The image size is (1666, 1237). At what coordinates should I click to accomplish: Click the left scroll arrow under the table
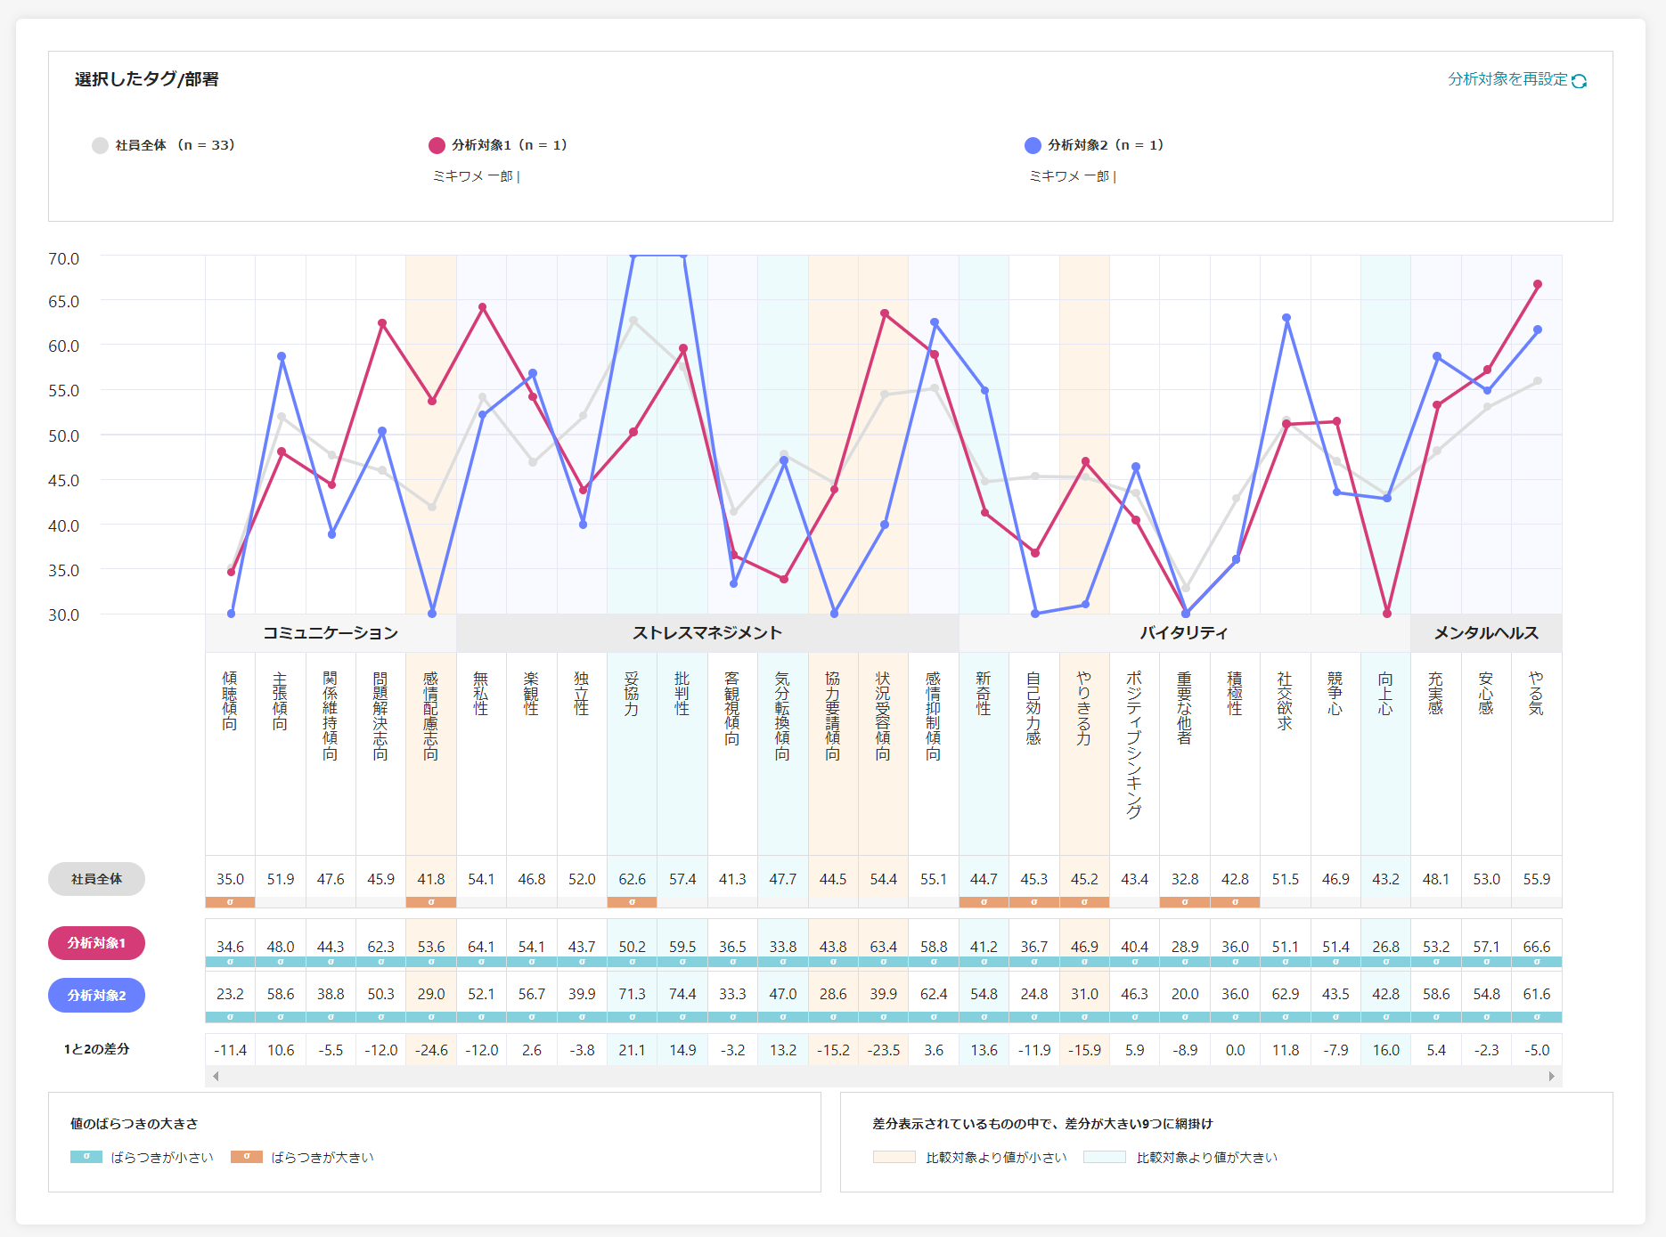216,1076
